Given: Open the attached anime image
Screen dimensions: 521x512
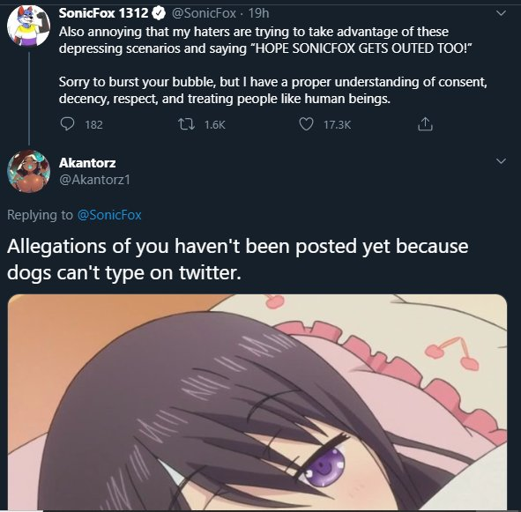Looking at the screenshot, I should point(257,402).
